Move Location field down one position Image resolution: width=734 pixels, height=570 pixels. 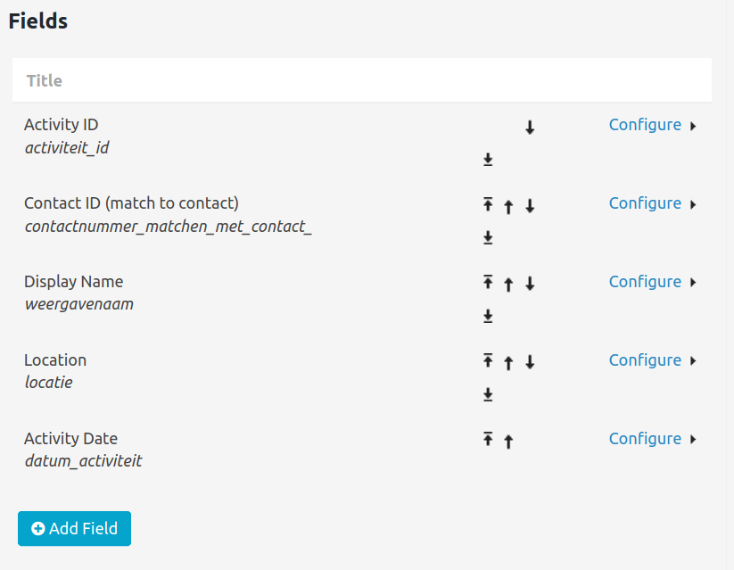(x=530, y=362)
